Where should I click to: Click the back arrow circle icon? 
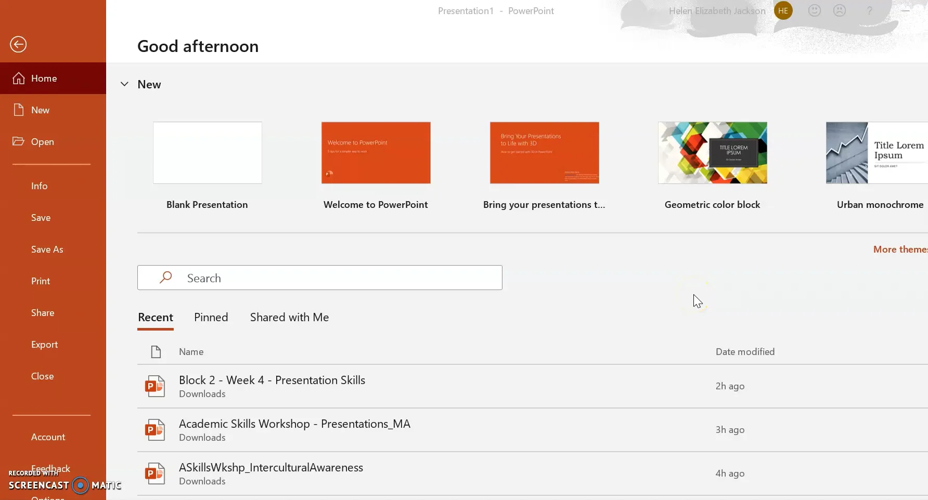click(18, 44)
